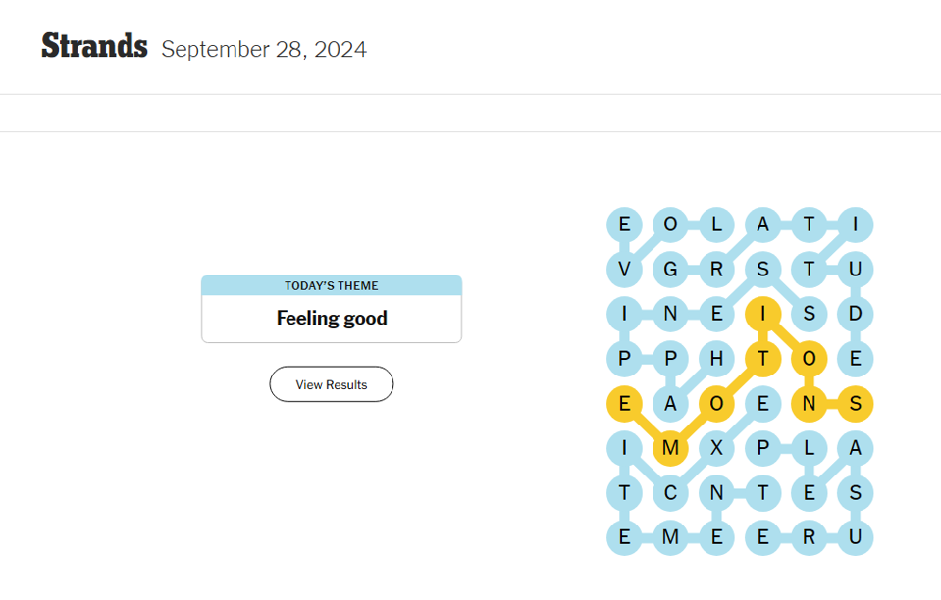Click the yellow highlighted letter S

(x=855, y=403)
